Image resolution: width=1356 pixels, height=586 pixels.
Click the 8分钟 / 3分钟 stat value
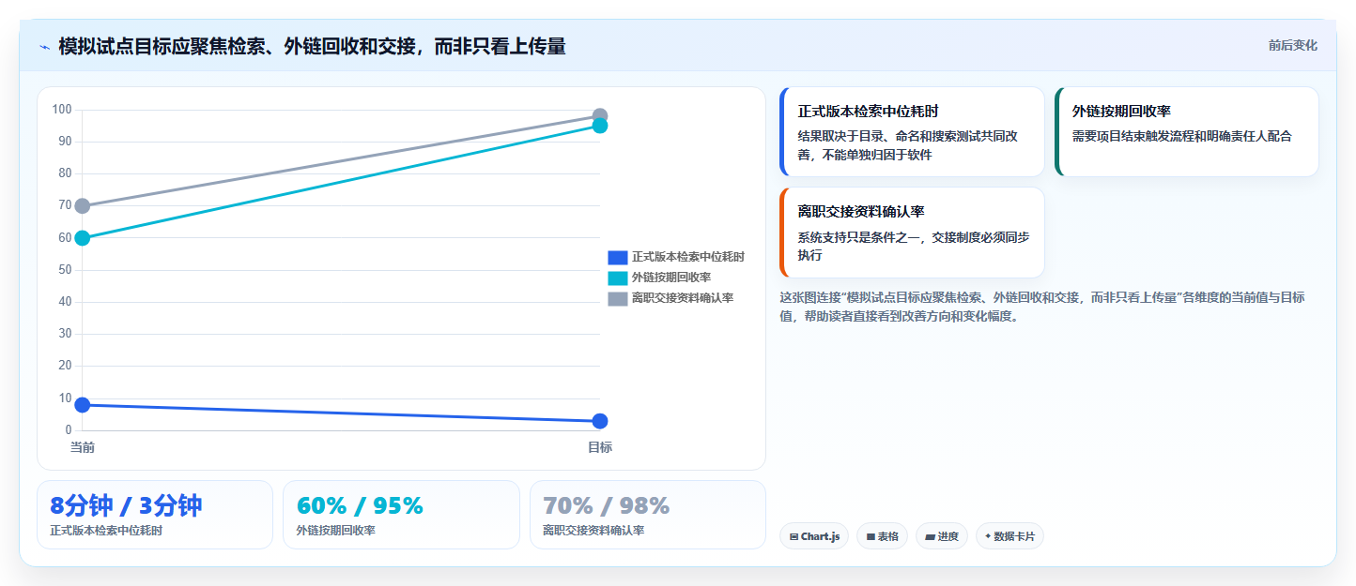(x=126, y=505)
